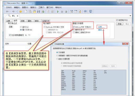The image size is (135, 96).
Task: Toggle Office/PDF 文档 checkbox
Action: click(x=74, y=27)
